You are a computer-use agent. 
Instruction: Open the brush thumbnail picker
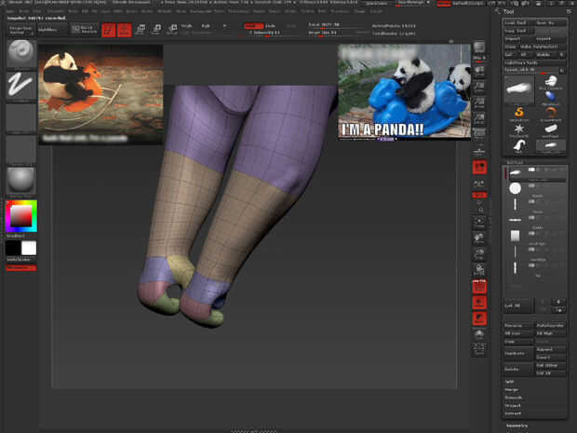[20, 54]
